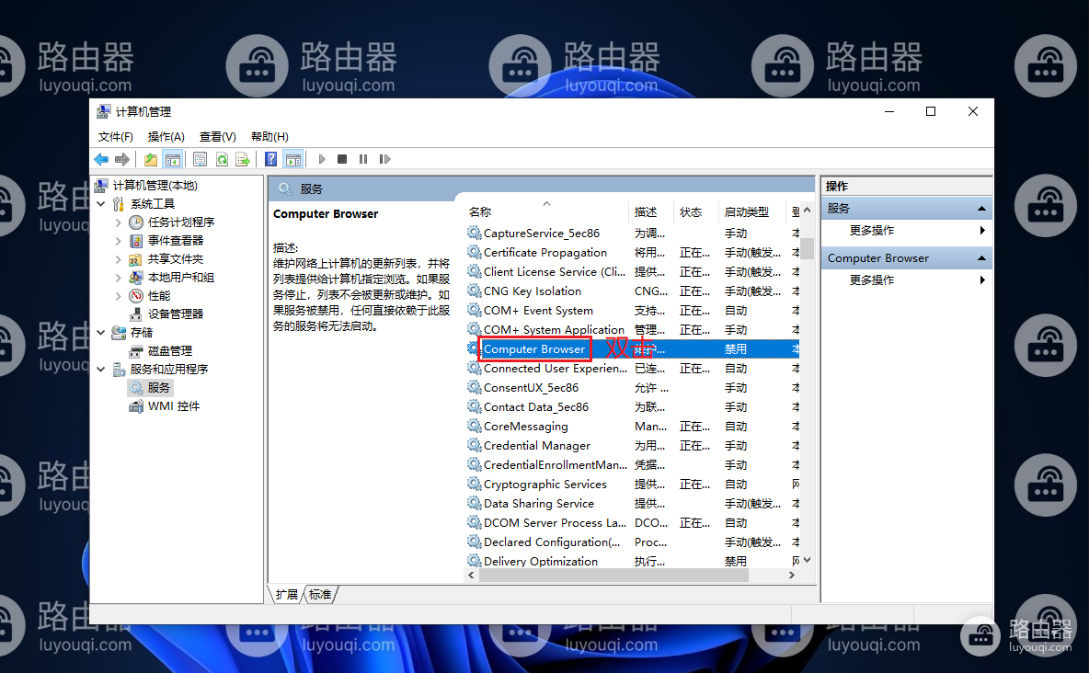
Task: Select the Computer Browser service row
Action: tap(634, 348)
